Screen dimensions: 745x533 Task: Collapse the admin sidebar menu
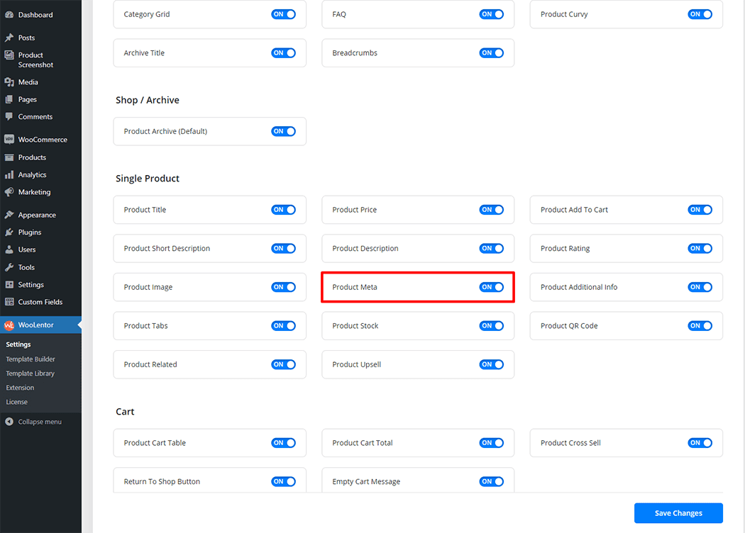point(33,422)
